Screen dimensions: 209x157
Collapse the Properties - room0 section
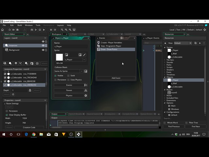[45, 100]
